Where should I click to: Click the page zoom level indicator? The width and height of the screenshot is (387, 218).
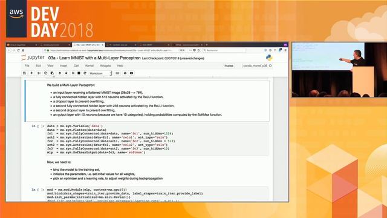[x=182, y=50]
